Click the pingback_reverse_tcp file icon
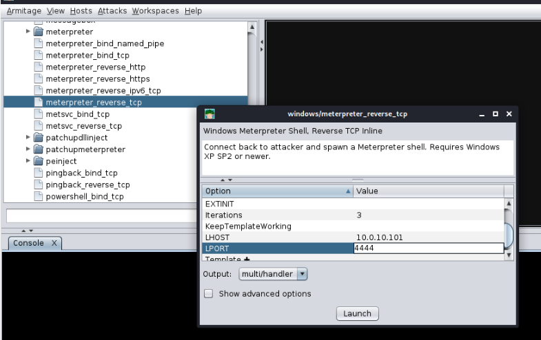This screenshot has width=541, height=340. (39, 184)
